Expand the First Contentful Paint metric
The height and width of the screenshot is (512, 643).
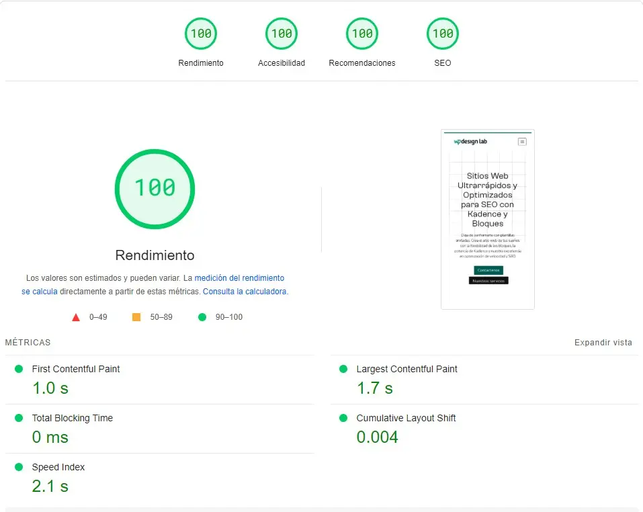(x=76, y=369)
